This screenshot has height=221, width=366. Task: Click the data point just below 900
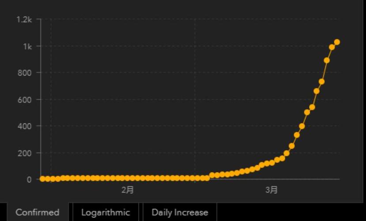(327, 61)
